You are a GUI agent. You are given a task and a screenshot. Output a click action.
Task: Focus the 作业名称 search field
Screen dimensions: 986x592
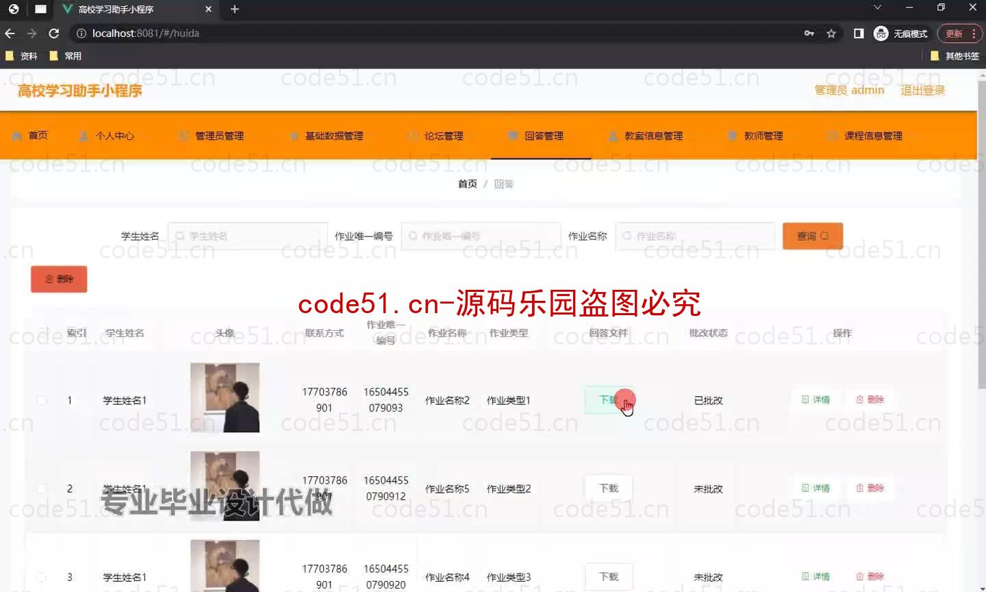click(x=695, y=236)
